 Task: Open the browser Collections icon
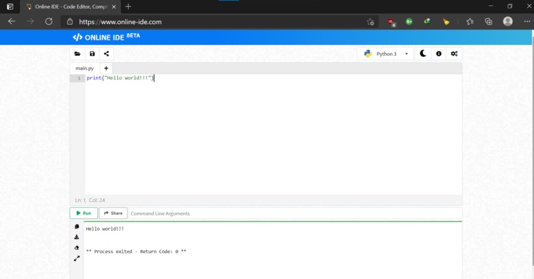[489, 21]
